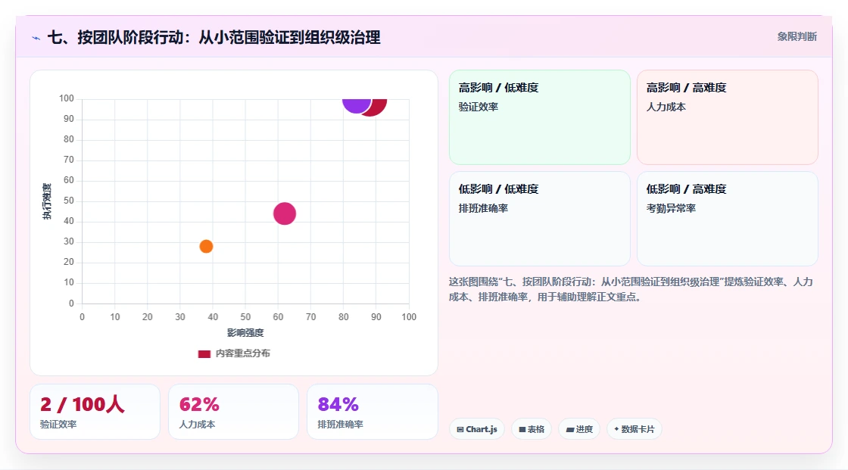The width and height of the screenshot is (848, 470).
Task: Toggle the 内容重点分布 legend swatch
Action: (x=204, y=353)
